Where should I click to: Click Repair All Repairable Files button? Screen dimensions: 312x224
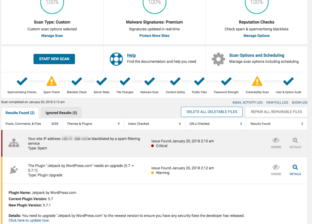pos(276,112)
